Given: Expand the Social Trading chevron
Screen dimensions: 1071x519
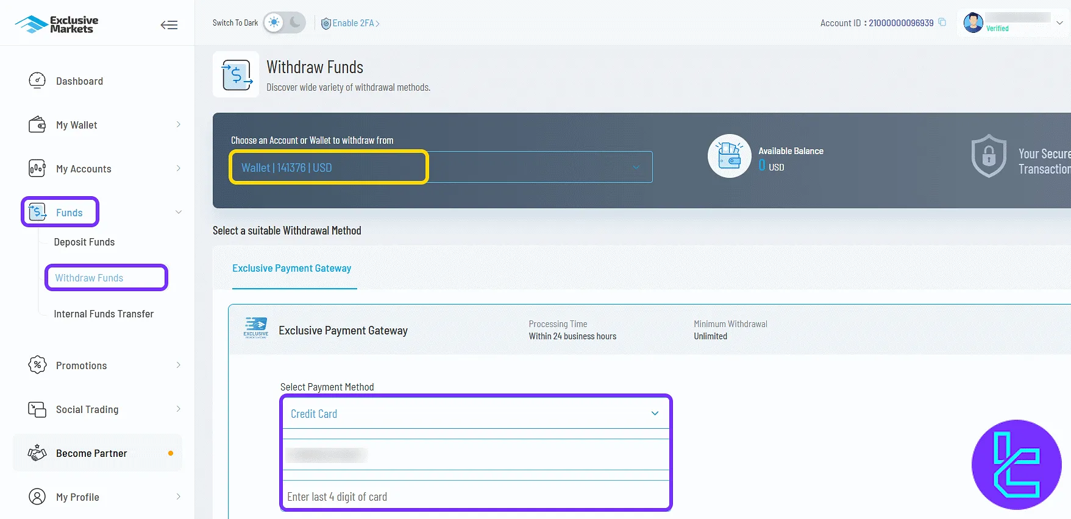Looking at the screenshot, I should point(178,409).
